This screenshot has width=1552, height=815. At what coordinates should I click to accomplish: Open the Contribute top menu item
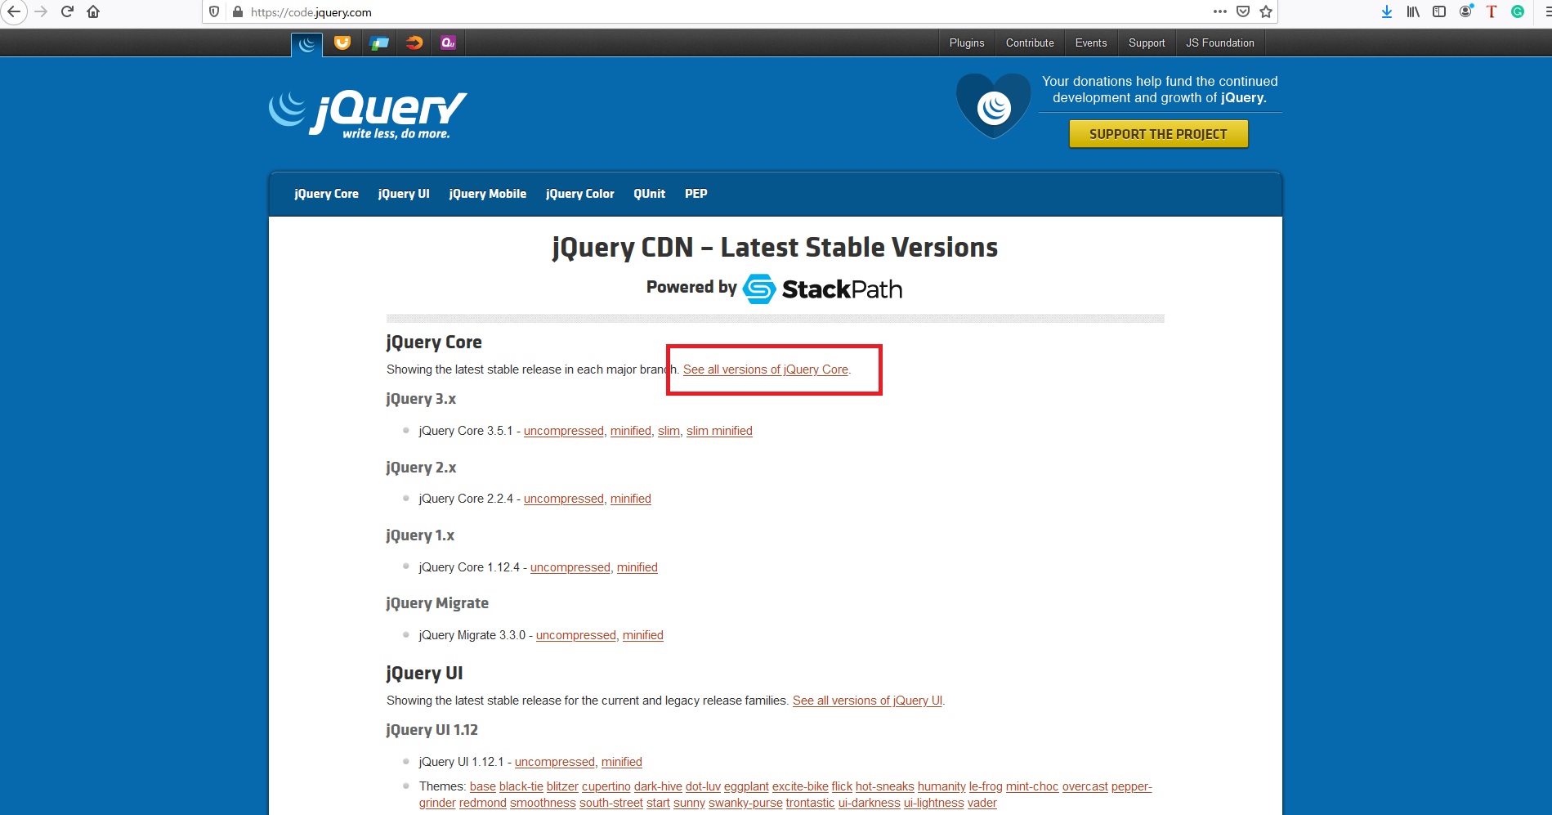click(x=1030, y=43)
